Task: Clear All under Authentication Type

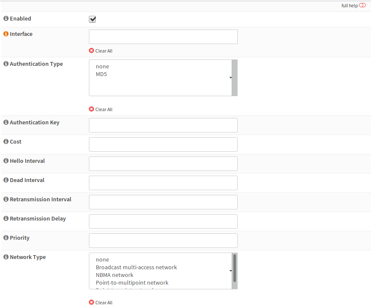Action: pos(101,109)
